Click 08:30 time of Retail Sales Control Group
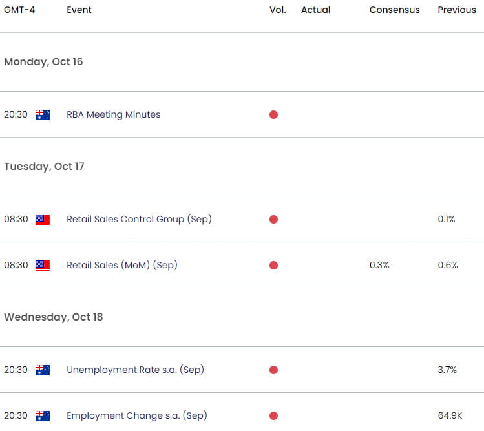The width and height of the screenshot is (484, 431). pos(16,219)
